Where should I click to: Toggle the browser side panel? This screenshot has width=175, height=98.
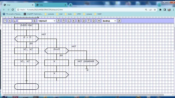[165, 10]
